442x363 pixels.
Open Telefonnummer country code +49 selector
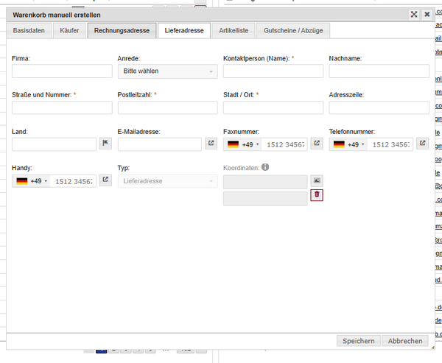[348, 144]
